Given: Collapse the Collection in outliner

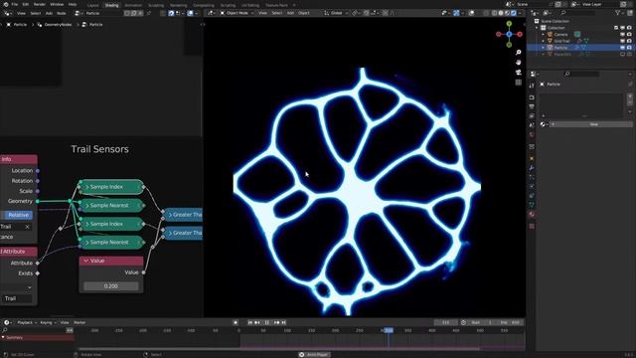Looking at the screenshot, I should [537, 28].
